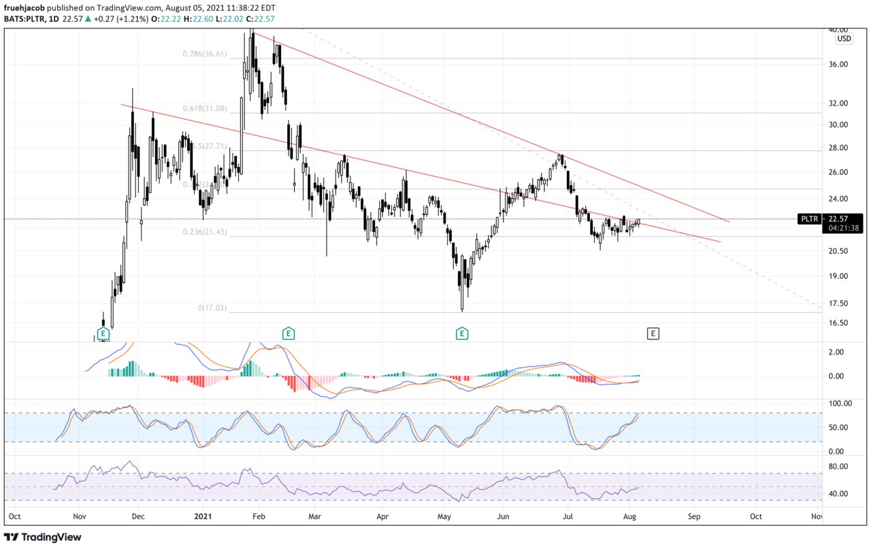The image size is (871, 549).
Task: Click the May earnings E marker
Action: tap(462, 333)
